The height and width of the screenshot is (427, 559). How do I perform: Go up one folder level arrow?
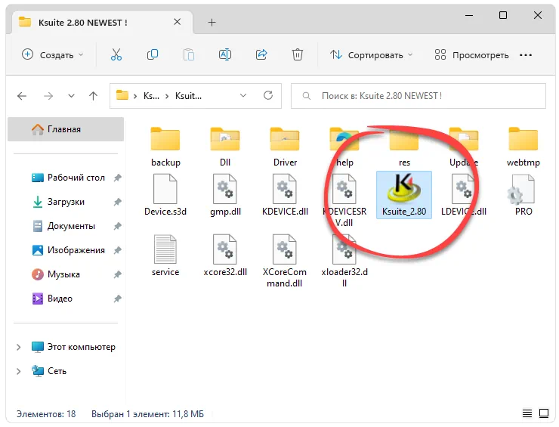93,96
